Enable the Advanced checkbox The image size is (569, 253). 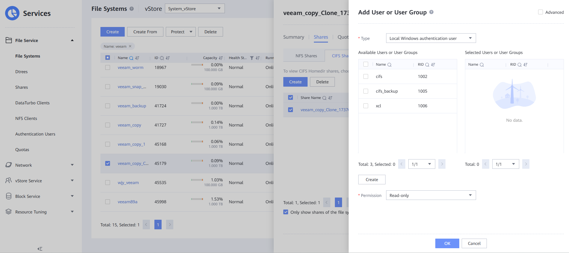tap(541, 12)
